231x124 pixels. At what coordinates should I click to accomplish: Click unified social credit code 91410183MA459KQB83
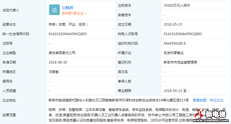pyautogui.click(x=68, y=34)
